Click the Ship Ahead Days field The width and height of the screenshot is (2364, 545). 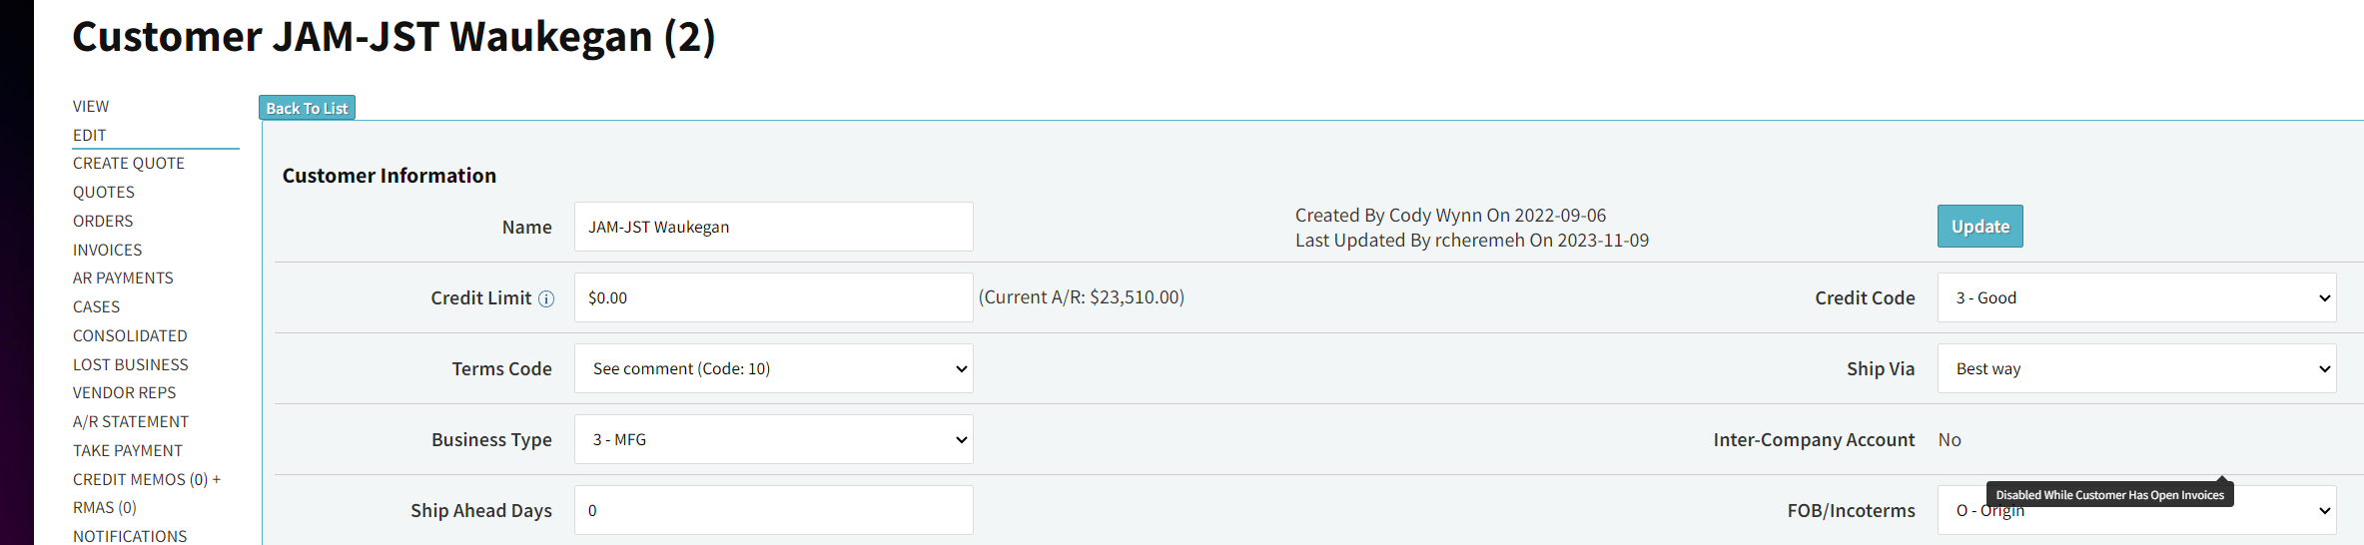coord(774,510)
